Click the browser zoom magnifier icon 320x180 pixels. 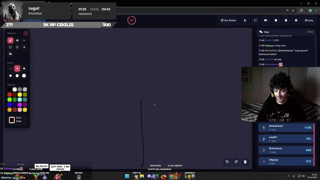click(x=287, y=10)
